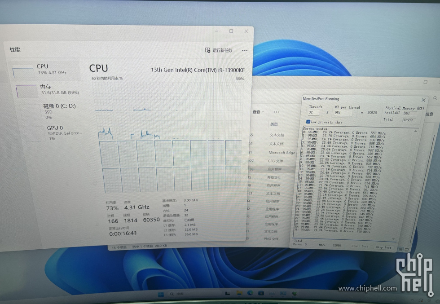The width and height of the screenshot is (440, 304).
Task: Click the 36.0 MB L3 cache value
Action: (191, 234)
